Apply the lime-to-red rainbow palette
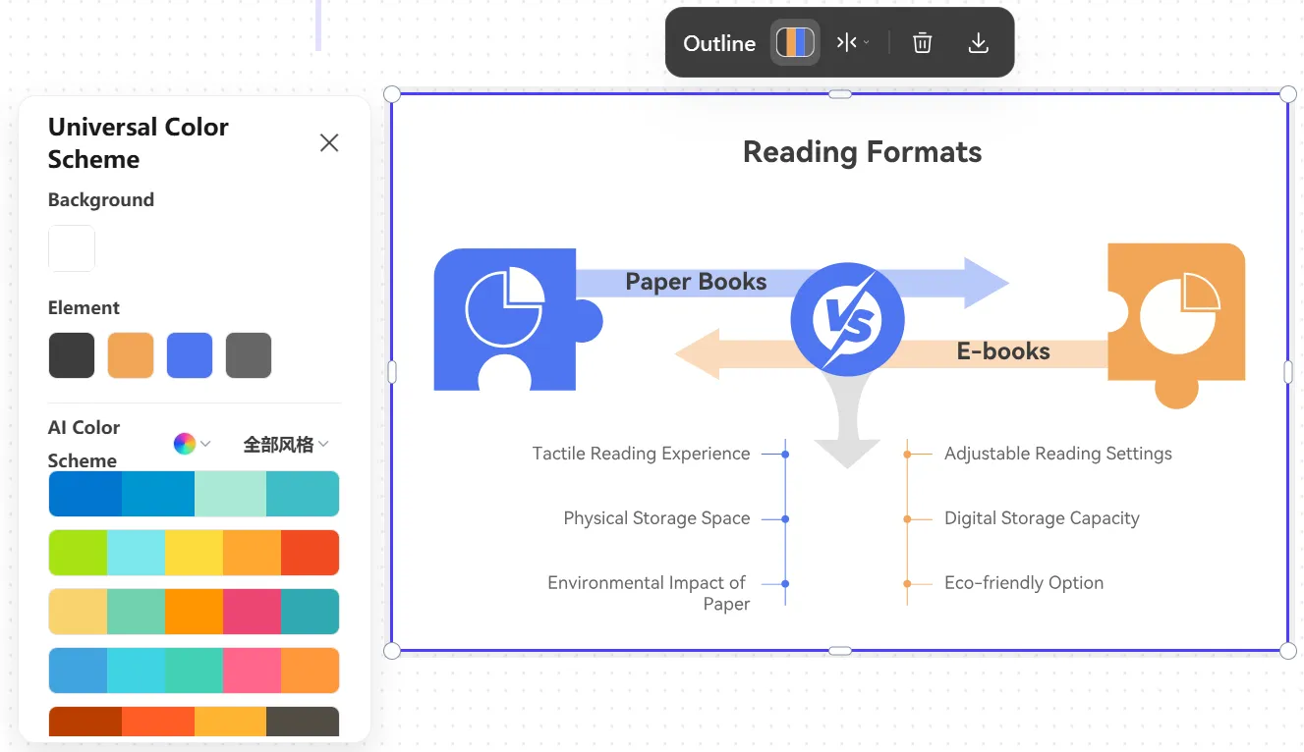 pyautogui.click(x=194, y=553)
